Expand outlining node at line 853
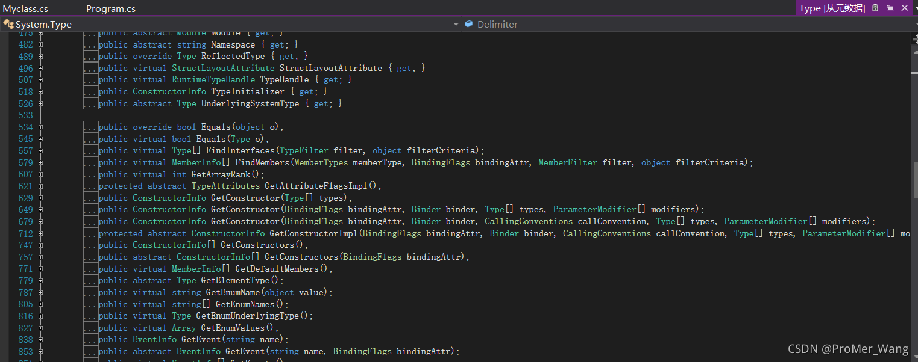This screenshot has width=918, height=362. (40, 351)
